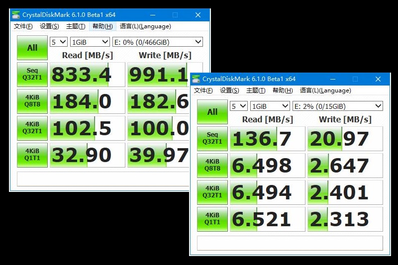Expand the test count dropdown in the left window
The image size is (398, 265).
point(59,42)
